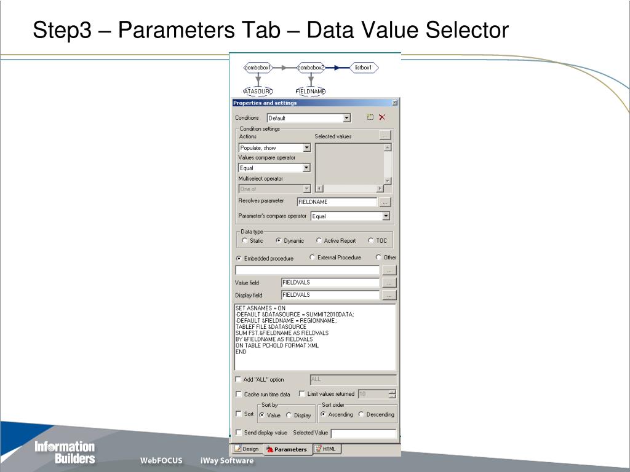
Task: Enable Add "ALL" option checkbox
Action: click(x=238, y=379)
